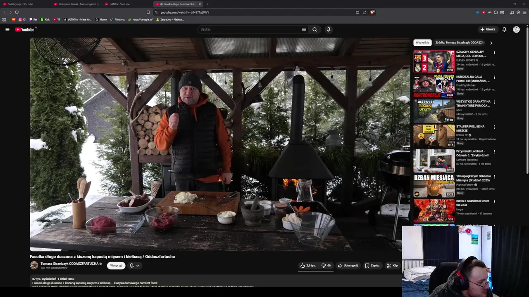Open YouTube notifications bell
The image size is (529, 297).
pos(504,29)
